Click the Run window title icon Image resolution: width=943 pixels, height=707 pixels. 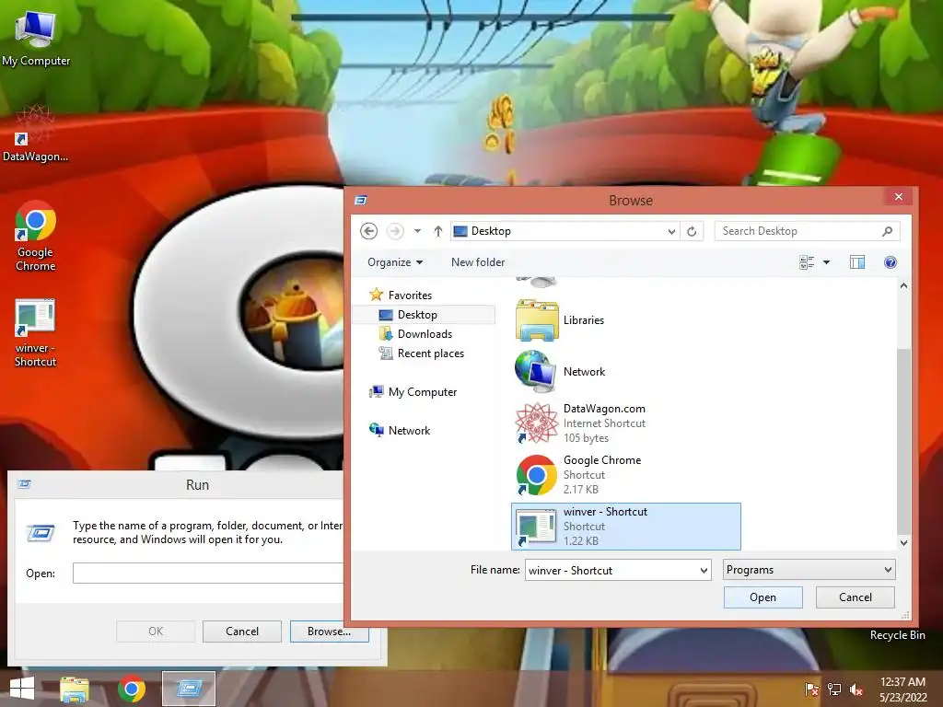point(24,484)
